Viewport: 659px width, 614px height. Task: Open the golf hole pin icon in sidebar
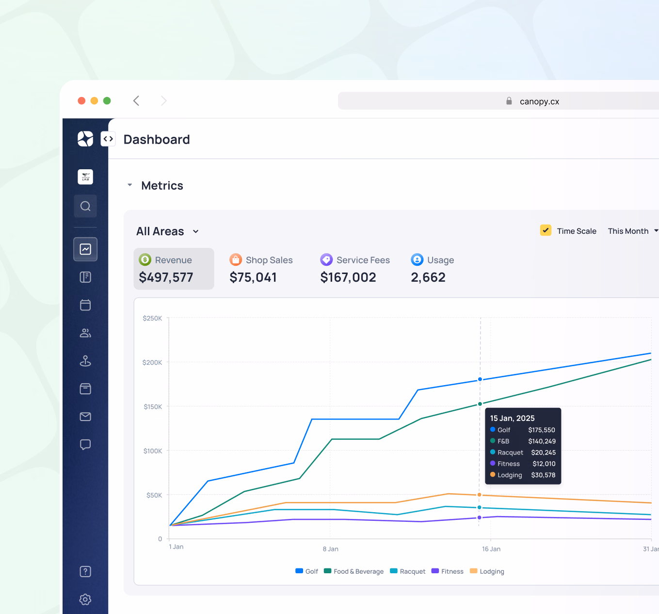coord(85,361)
